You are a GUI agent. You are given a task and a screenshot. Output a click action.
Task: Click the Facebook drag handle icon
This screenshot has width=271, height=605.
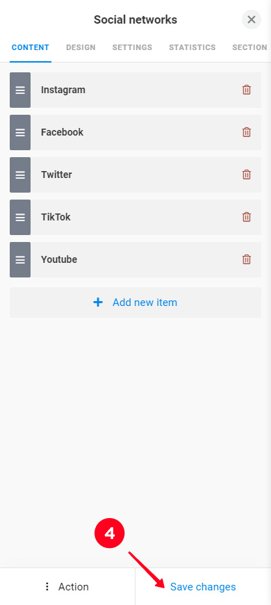click(20, 132)
